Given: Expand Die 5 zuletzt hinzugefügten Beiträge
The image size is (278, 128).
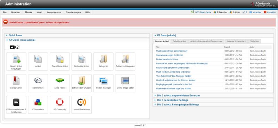Looking at the screenshot, I should point(178,105).
